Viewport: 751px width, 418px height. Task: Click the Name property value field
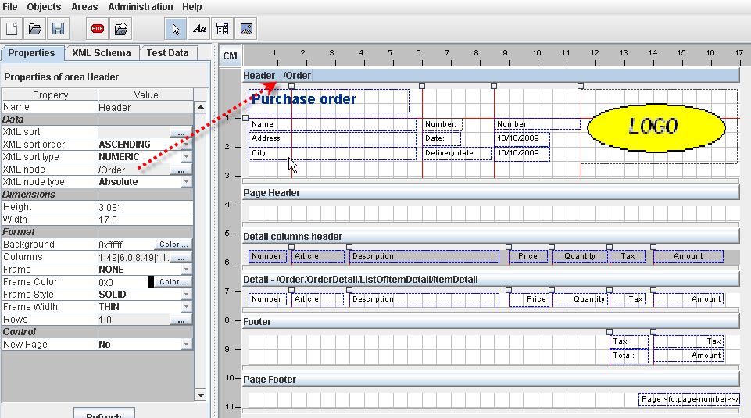[x=145, y=107]
